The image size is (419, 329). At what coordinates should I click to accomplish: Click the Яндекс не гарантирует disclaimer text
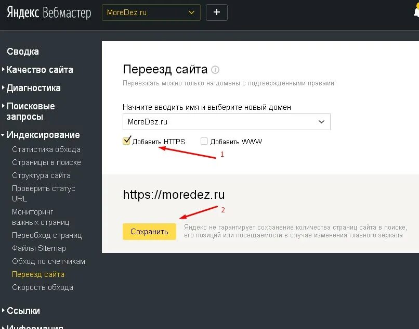[x=296, y=231]
